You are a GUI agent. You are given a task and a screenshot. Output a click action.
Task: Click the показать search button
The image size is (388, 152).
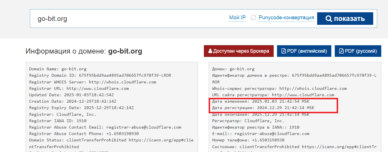tap(345, 18)
